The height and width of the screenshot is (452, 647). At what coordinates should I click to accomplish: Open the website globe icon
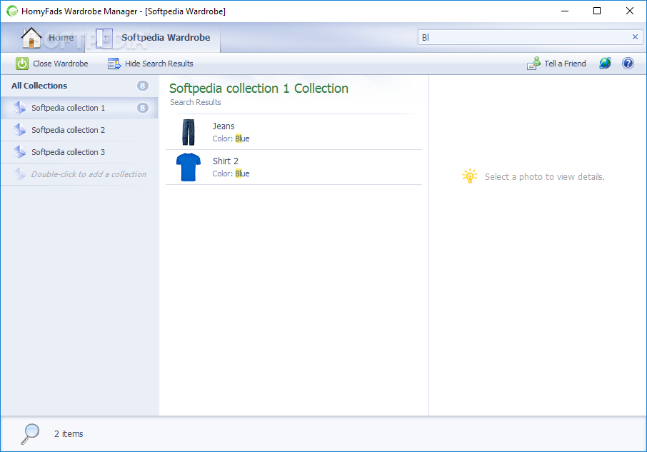coord(605,63)
